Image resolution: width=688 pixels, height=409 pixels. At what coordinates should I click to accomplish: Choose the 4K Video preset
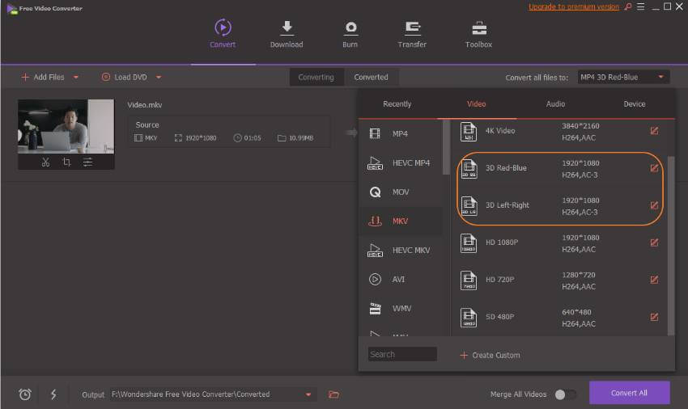[559, 131]
